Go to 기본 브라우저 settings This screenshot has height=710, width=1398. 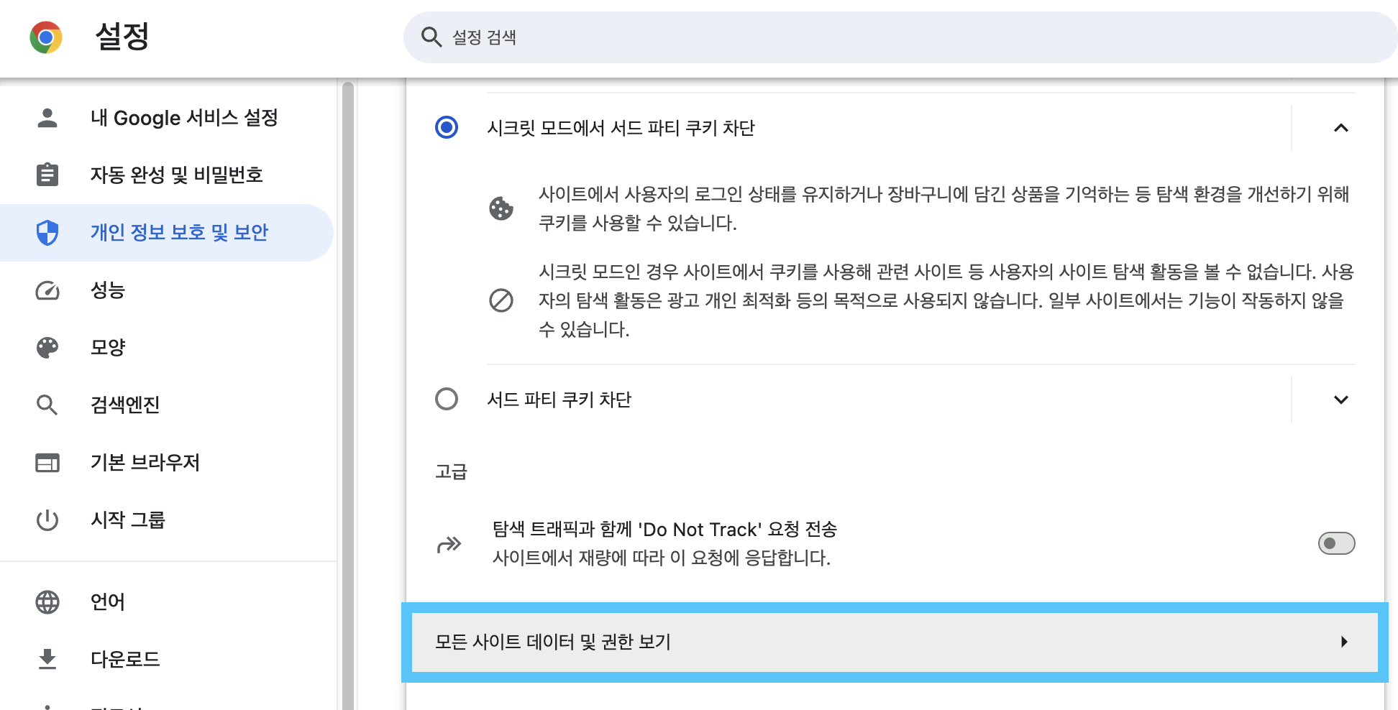pos(145,463)
